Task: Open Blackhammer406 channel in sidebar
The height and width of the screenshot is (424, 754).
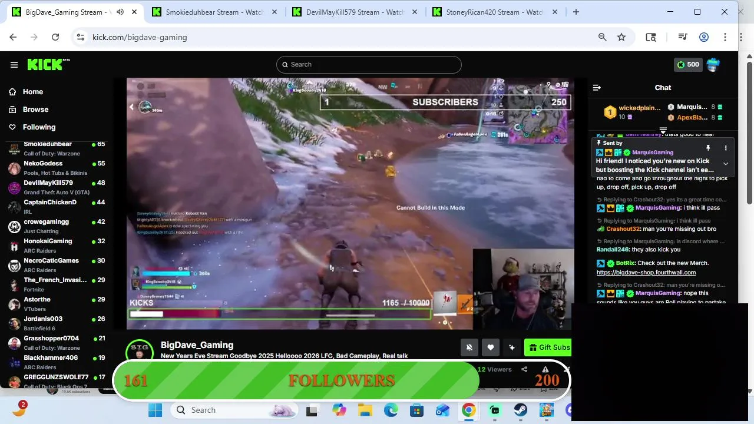Action: (57, 362)
